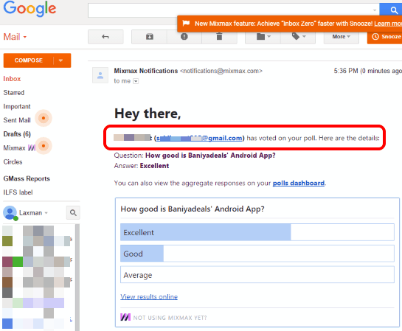Open the Inbox folder

pyautogui.click(x=12, y=79)
